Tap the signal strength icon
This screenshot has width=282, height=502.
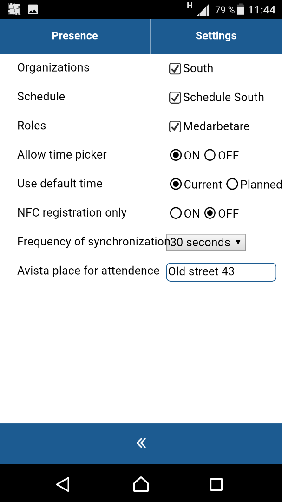coord(203,10)
